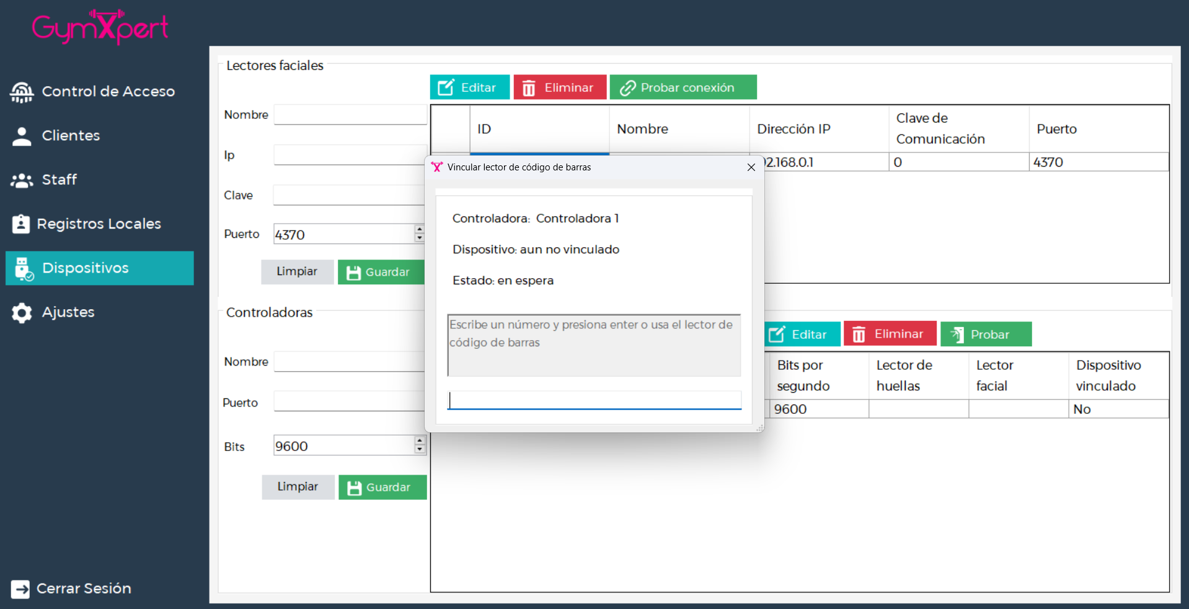Viewport: 1189px width, 609px height.
Task: Increase the Puerto value with up arrow
Action: pyautogui.click(x=420, y=229)
